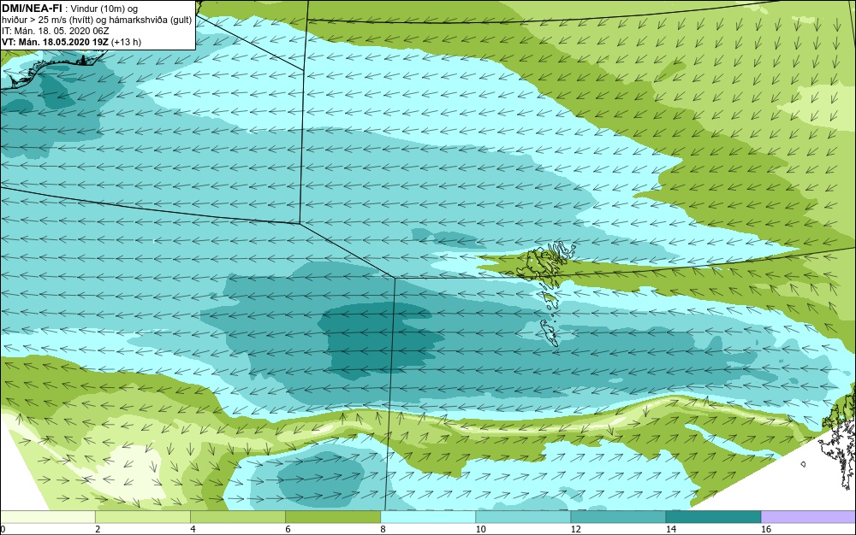Select the 6–8 m/s olive green legend swatch

pyautogui.click(x=333, y=517)
